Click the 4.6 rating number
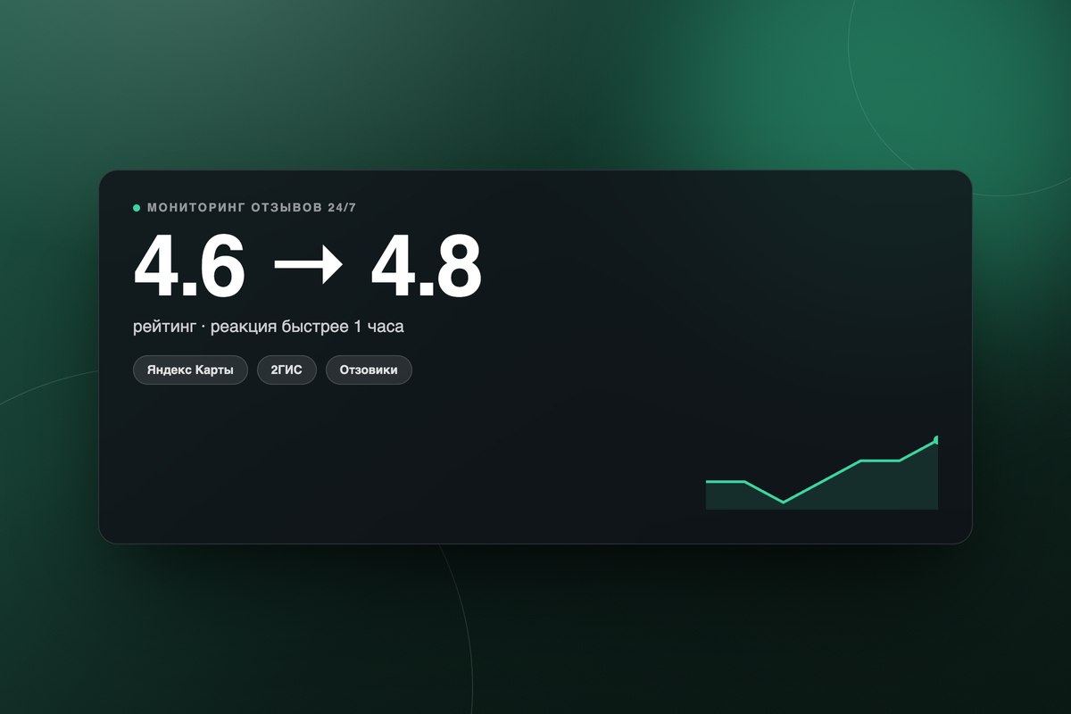Image resolution: width=1071 pixels, height=714 pixels. tap(188, 267)
